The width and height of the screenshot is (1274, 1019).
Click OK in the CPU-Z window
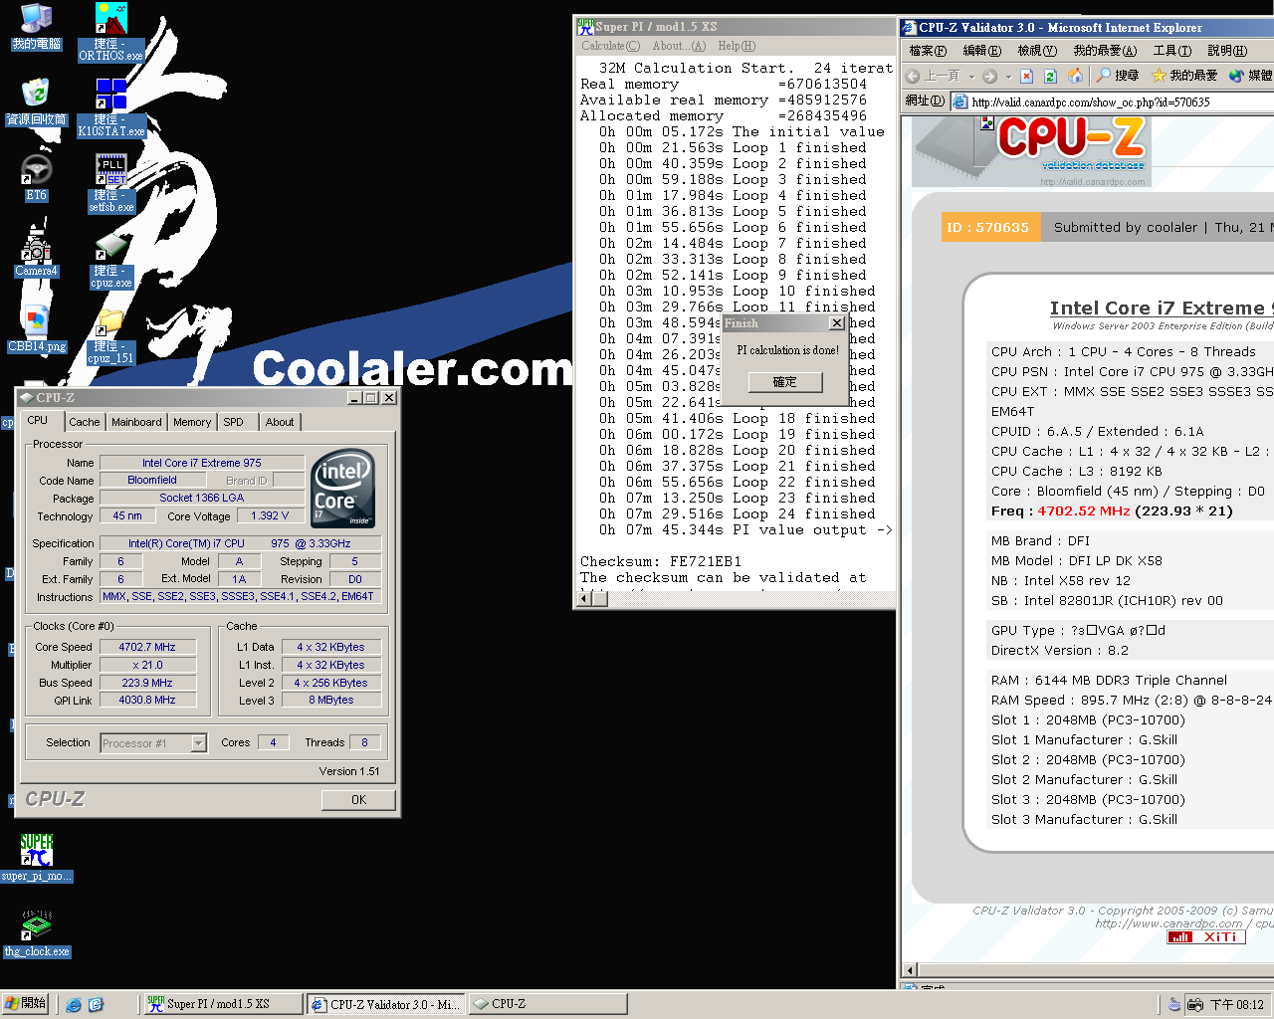(x=358, y=800)
